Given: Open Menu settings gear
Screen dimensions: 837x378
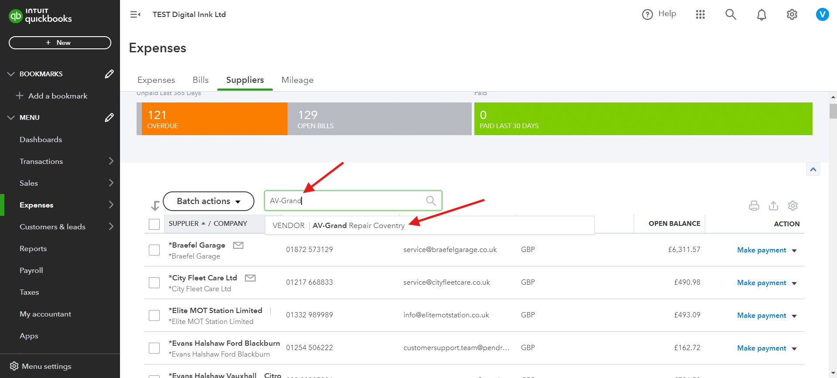Looking at the screenshot, I should pyautogui.click(x=14, y=366).
